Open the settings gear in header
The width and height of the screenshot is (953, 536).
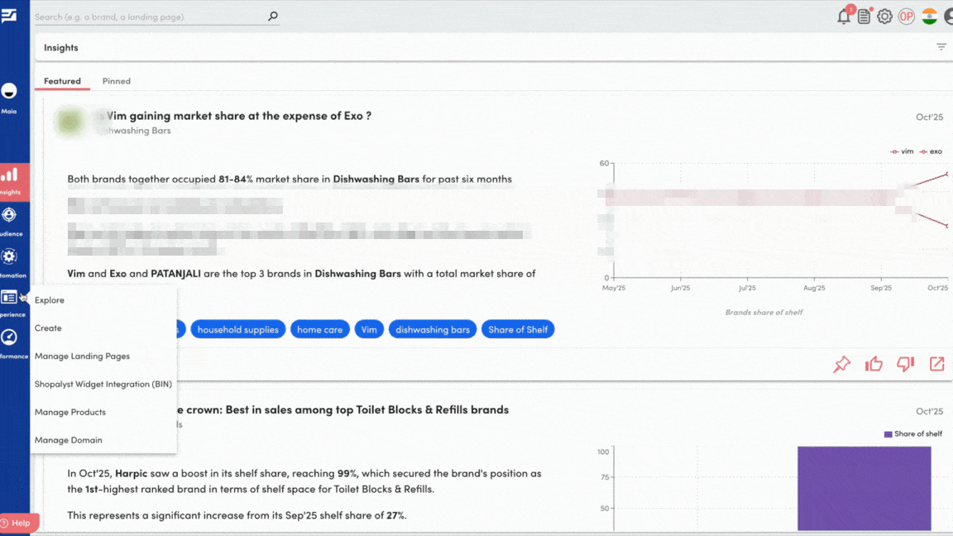[x=884, y=17]
